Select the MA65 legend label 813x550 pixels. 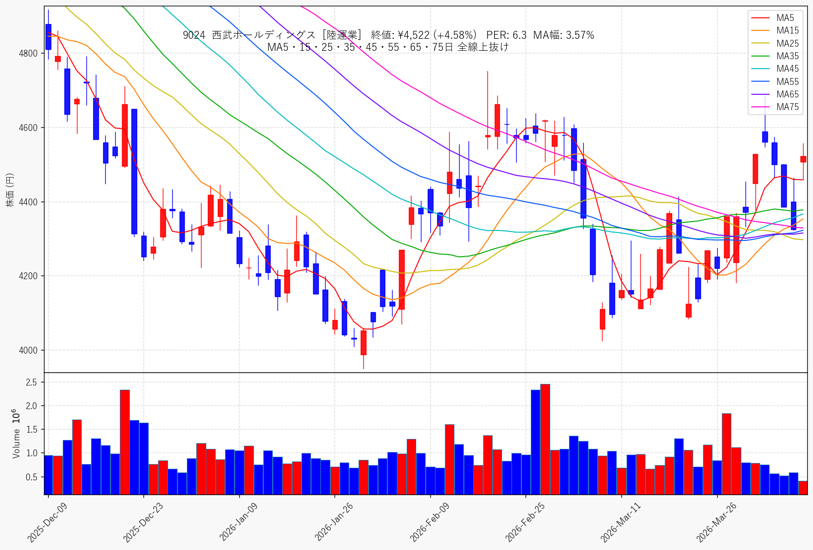(x=788, y=94)
